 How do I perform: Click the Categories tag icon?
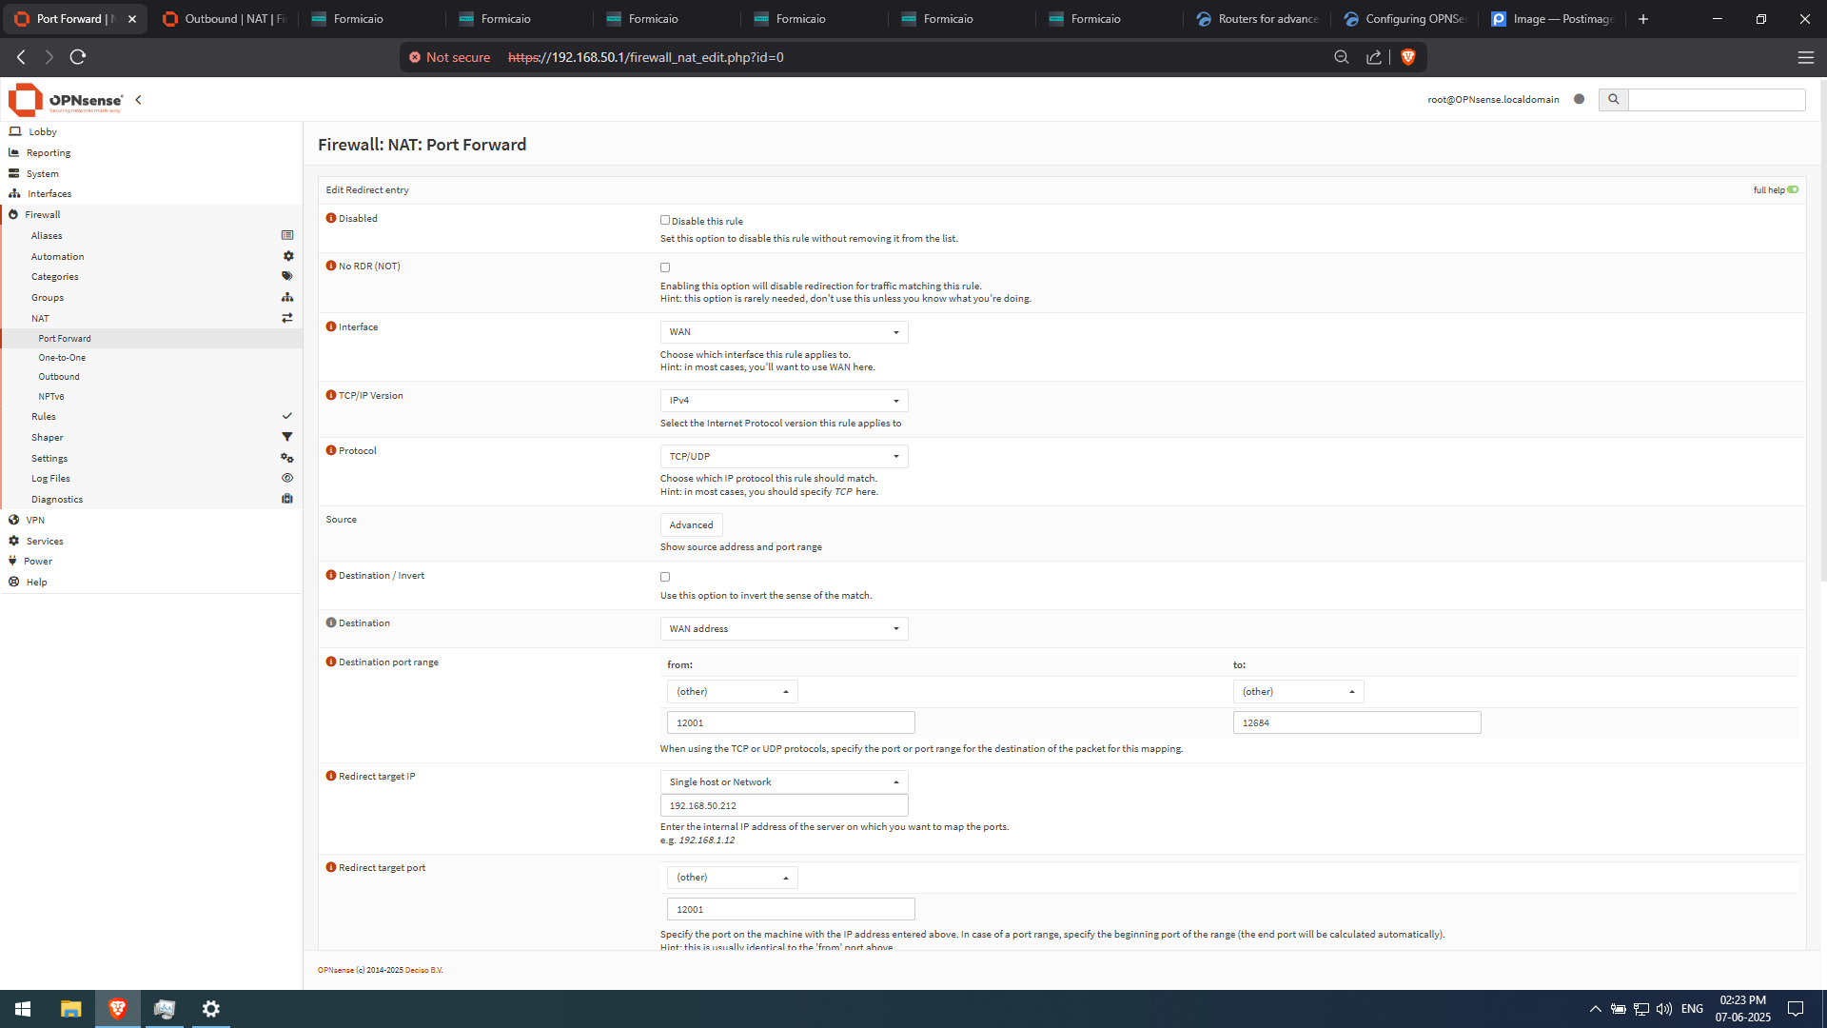287,276
